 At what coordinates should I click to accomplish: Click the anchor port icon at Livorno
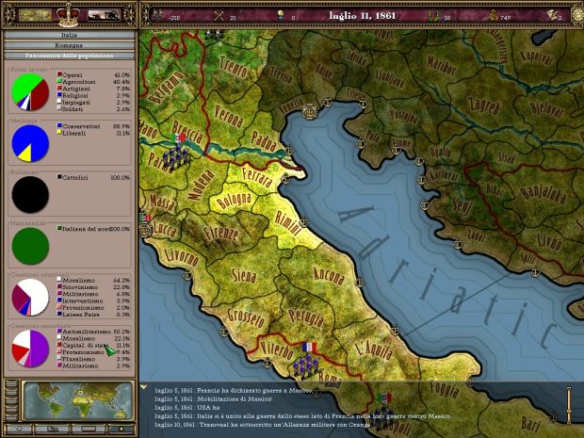(187, 275)
